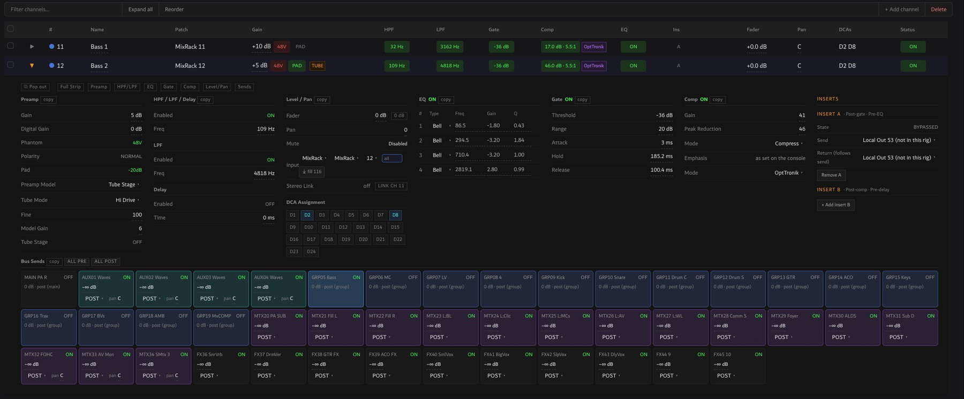Click + Add insert B
Viewport: 964px width, 399px height.
point(835,205)
